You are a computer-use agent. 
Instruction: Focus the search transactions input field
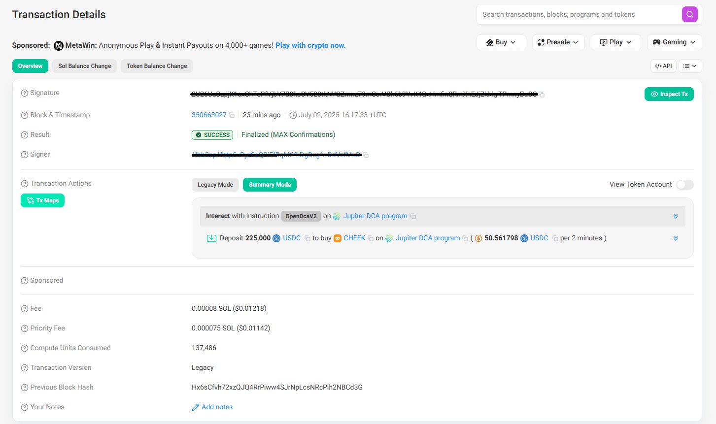point(579,14)
